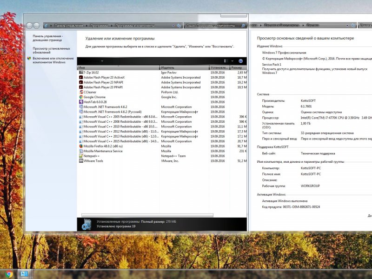
Task: Click the Notepad++ Team publisher cell
Action: pos(173,156)
